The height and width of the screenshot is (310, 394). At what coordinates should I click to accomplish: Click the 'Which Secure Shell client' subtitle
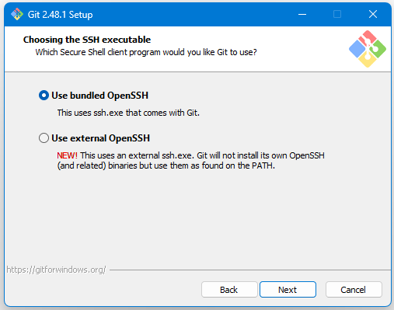(146, 52)
